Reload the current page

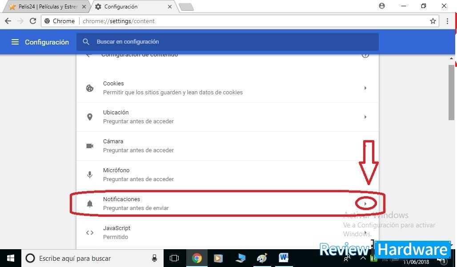(32, 21)
